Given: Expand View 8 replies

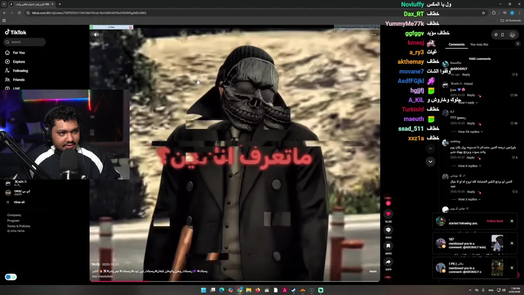Looking at the screenshot, I should (x=469, y=166).
